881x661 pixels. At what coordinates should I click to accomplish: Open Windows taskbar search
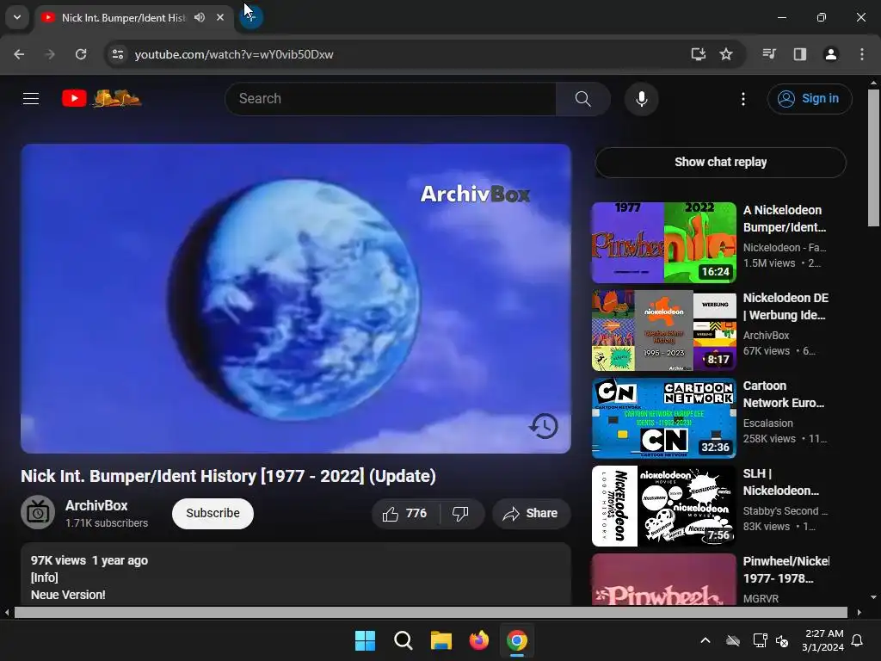[403, 640]
